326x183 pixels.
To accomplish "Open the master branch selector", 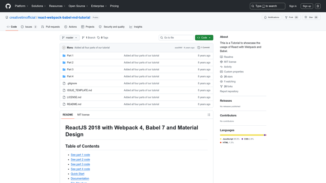I will [70, 37].
